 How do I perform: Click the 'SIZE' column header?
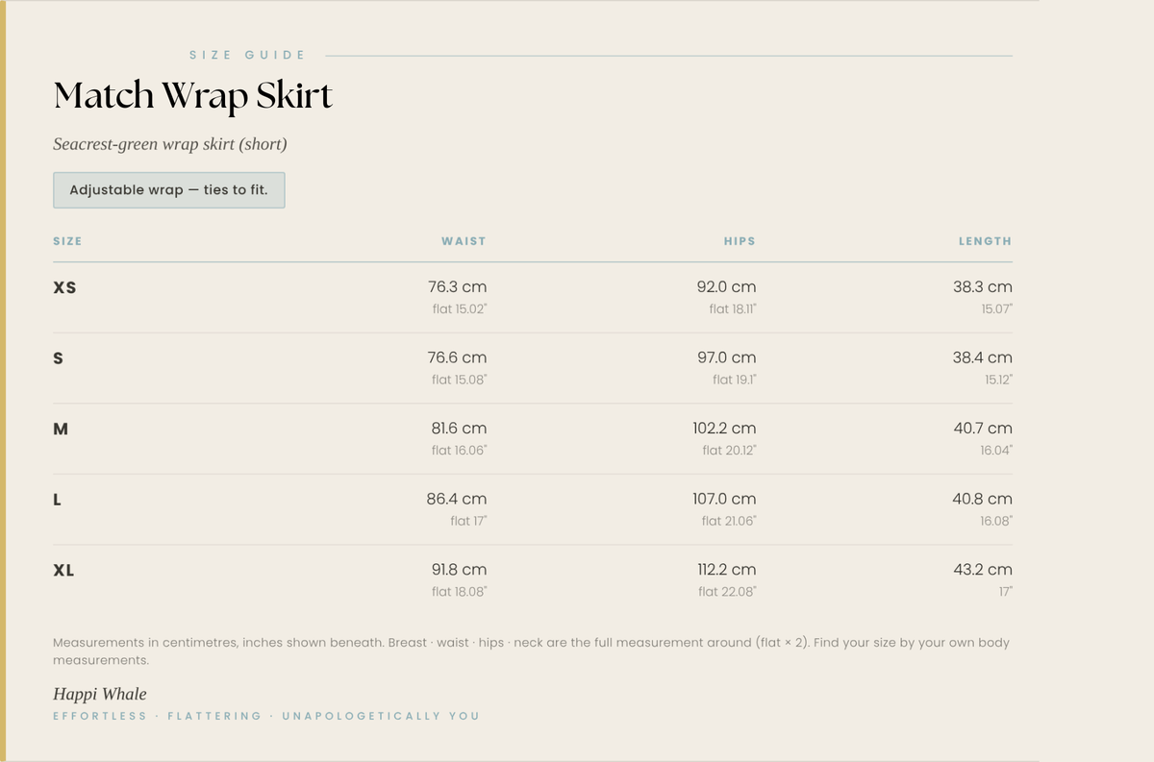[x=67, y=241]
